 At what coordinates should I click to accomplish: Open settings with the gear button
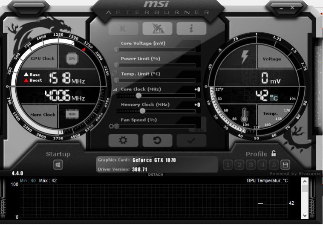click(123, 140)
